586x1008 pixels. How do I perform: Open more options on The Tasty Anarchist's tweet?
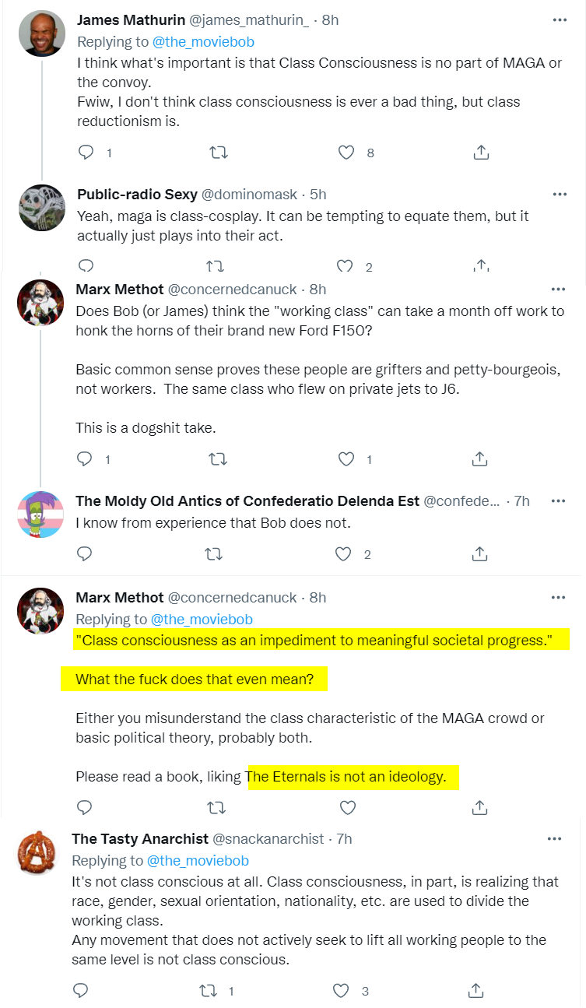(554, 838)
